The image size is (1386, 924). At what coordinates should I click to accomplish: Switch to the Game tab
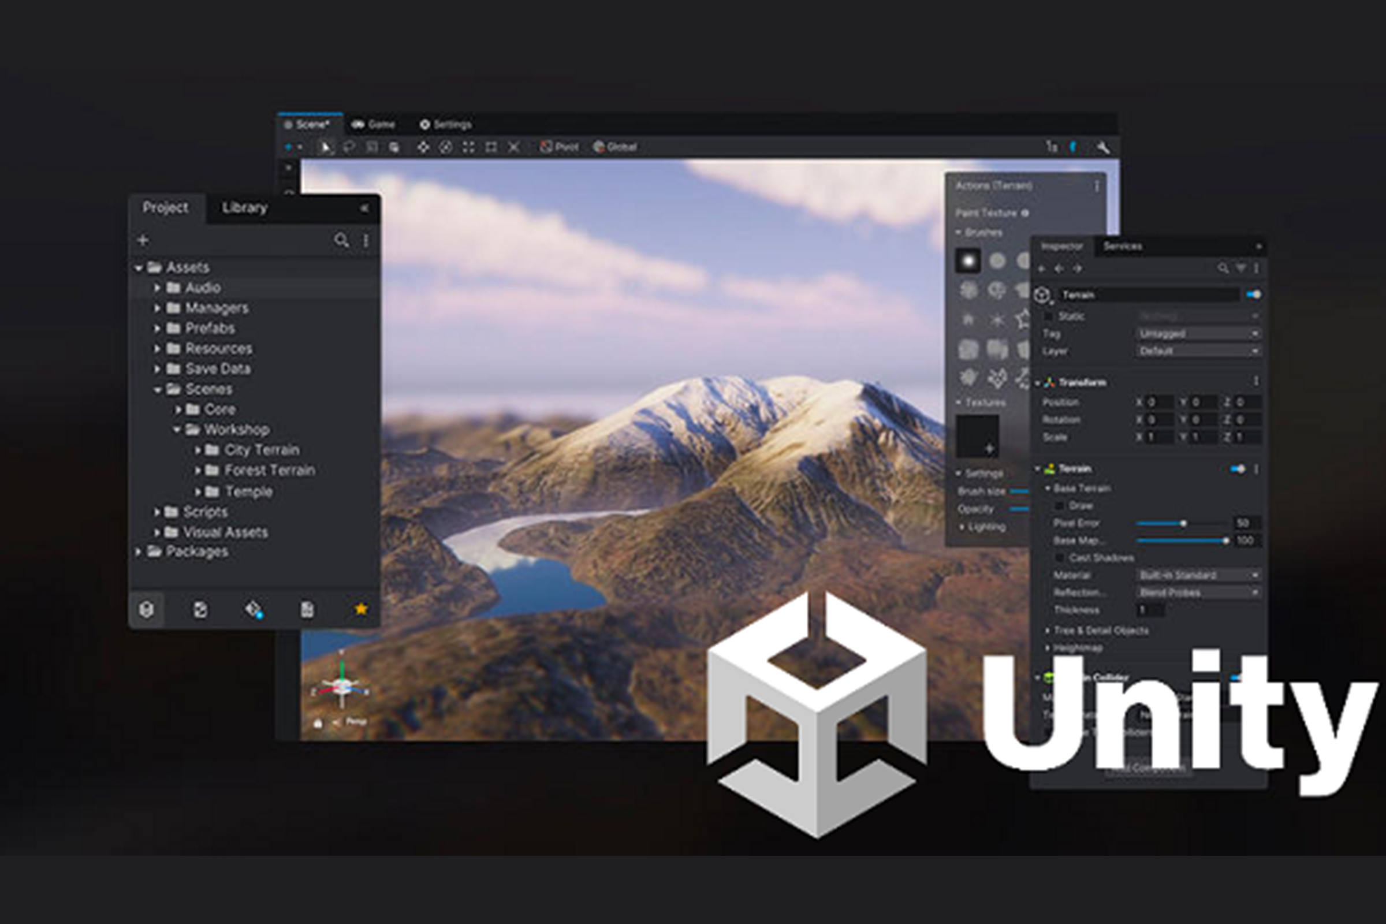tap(374, 124)
